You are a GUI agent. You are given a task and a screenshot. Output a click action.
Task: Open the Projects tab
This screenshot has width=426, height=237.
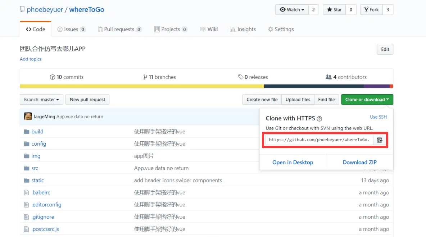click(x=171, y=29)
